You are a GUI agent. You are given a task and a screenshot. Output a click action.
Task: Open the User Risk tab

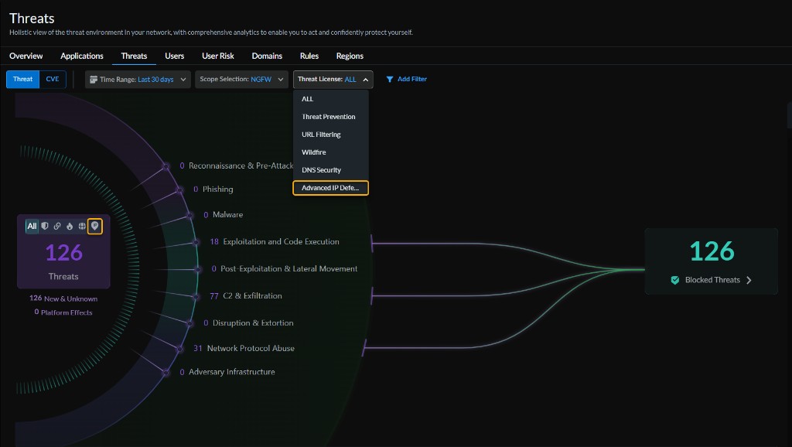[217, 56]
